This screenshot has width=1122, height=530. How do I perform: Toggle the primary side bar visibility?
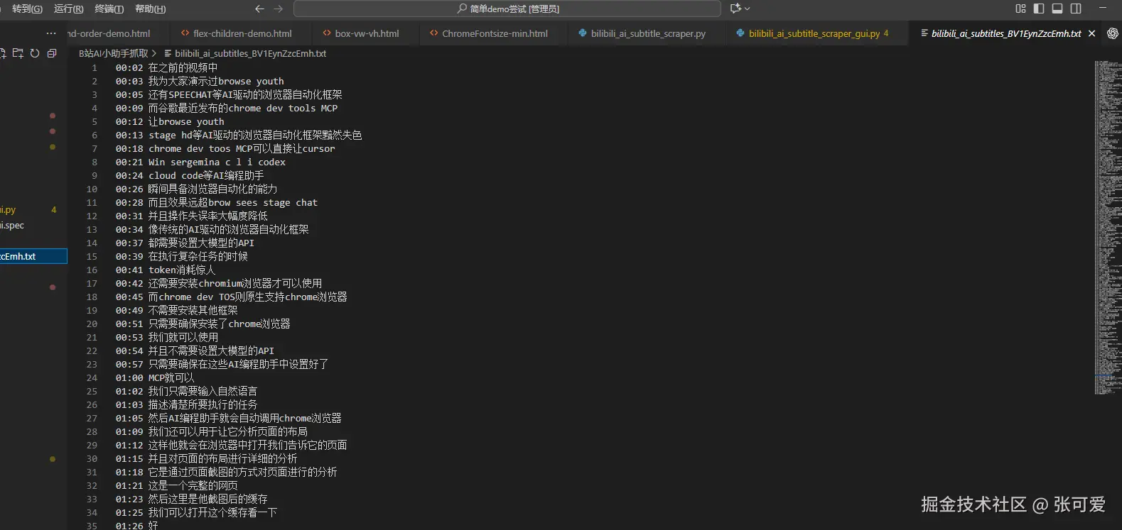(1039, 9)
